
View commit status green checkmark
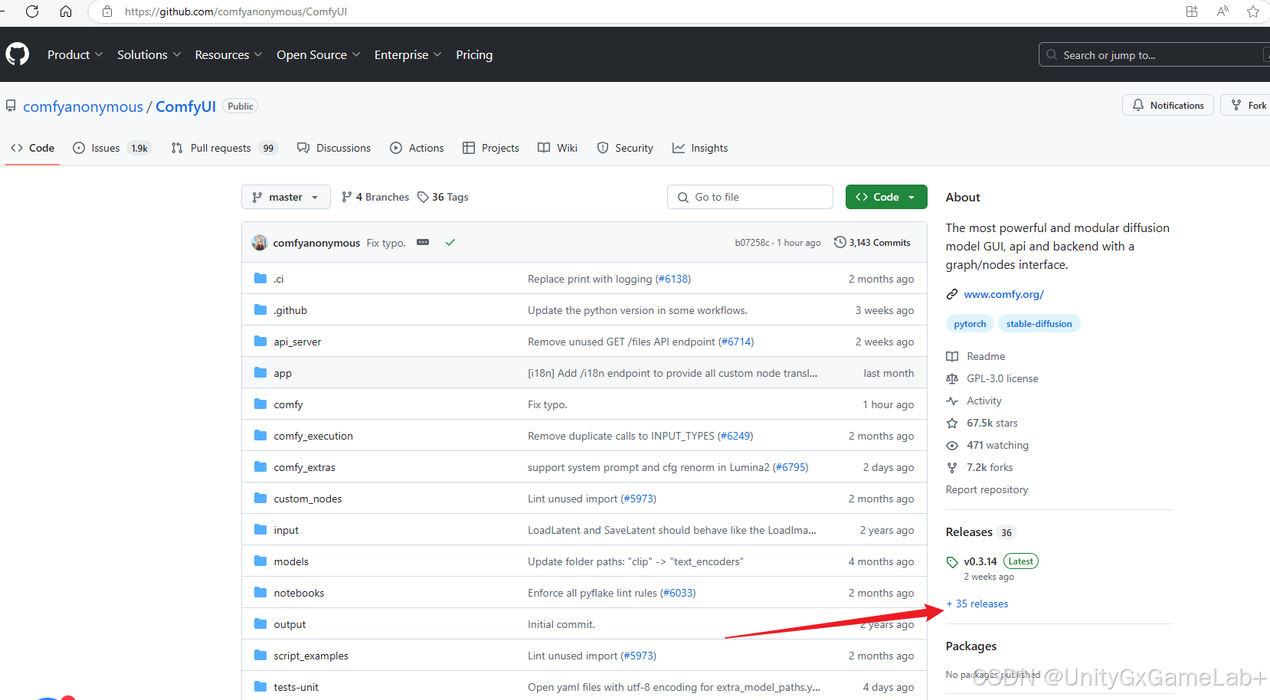point(450,242)
